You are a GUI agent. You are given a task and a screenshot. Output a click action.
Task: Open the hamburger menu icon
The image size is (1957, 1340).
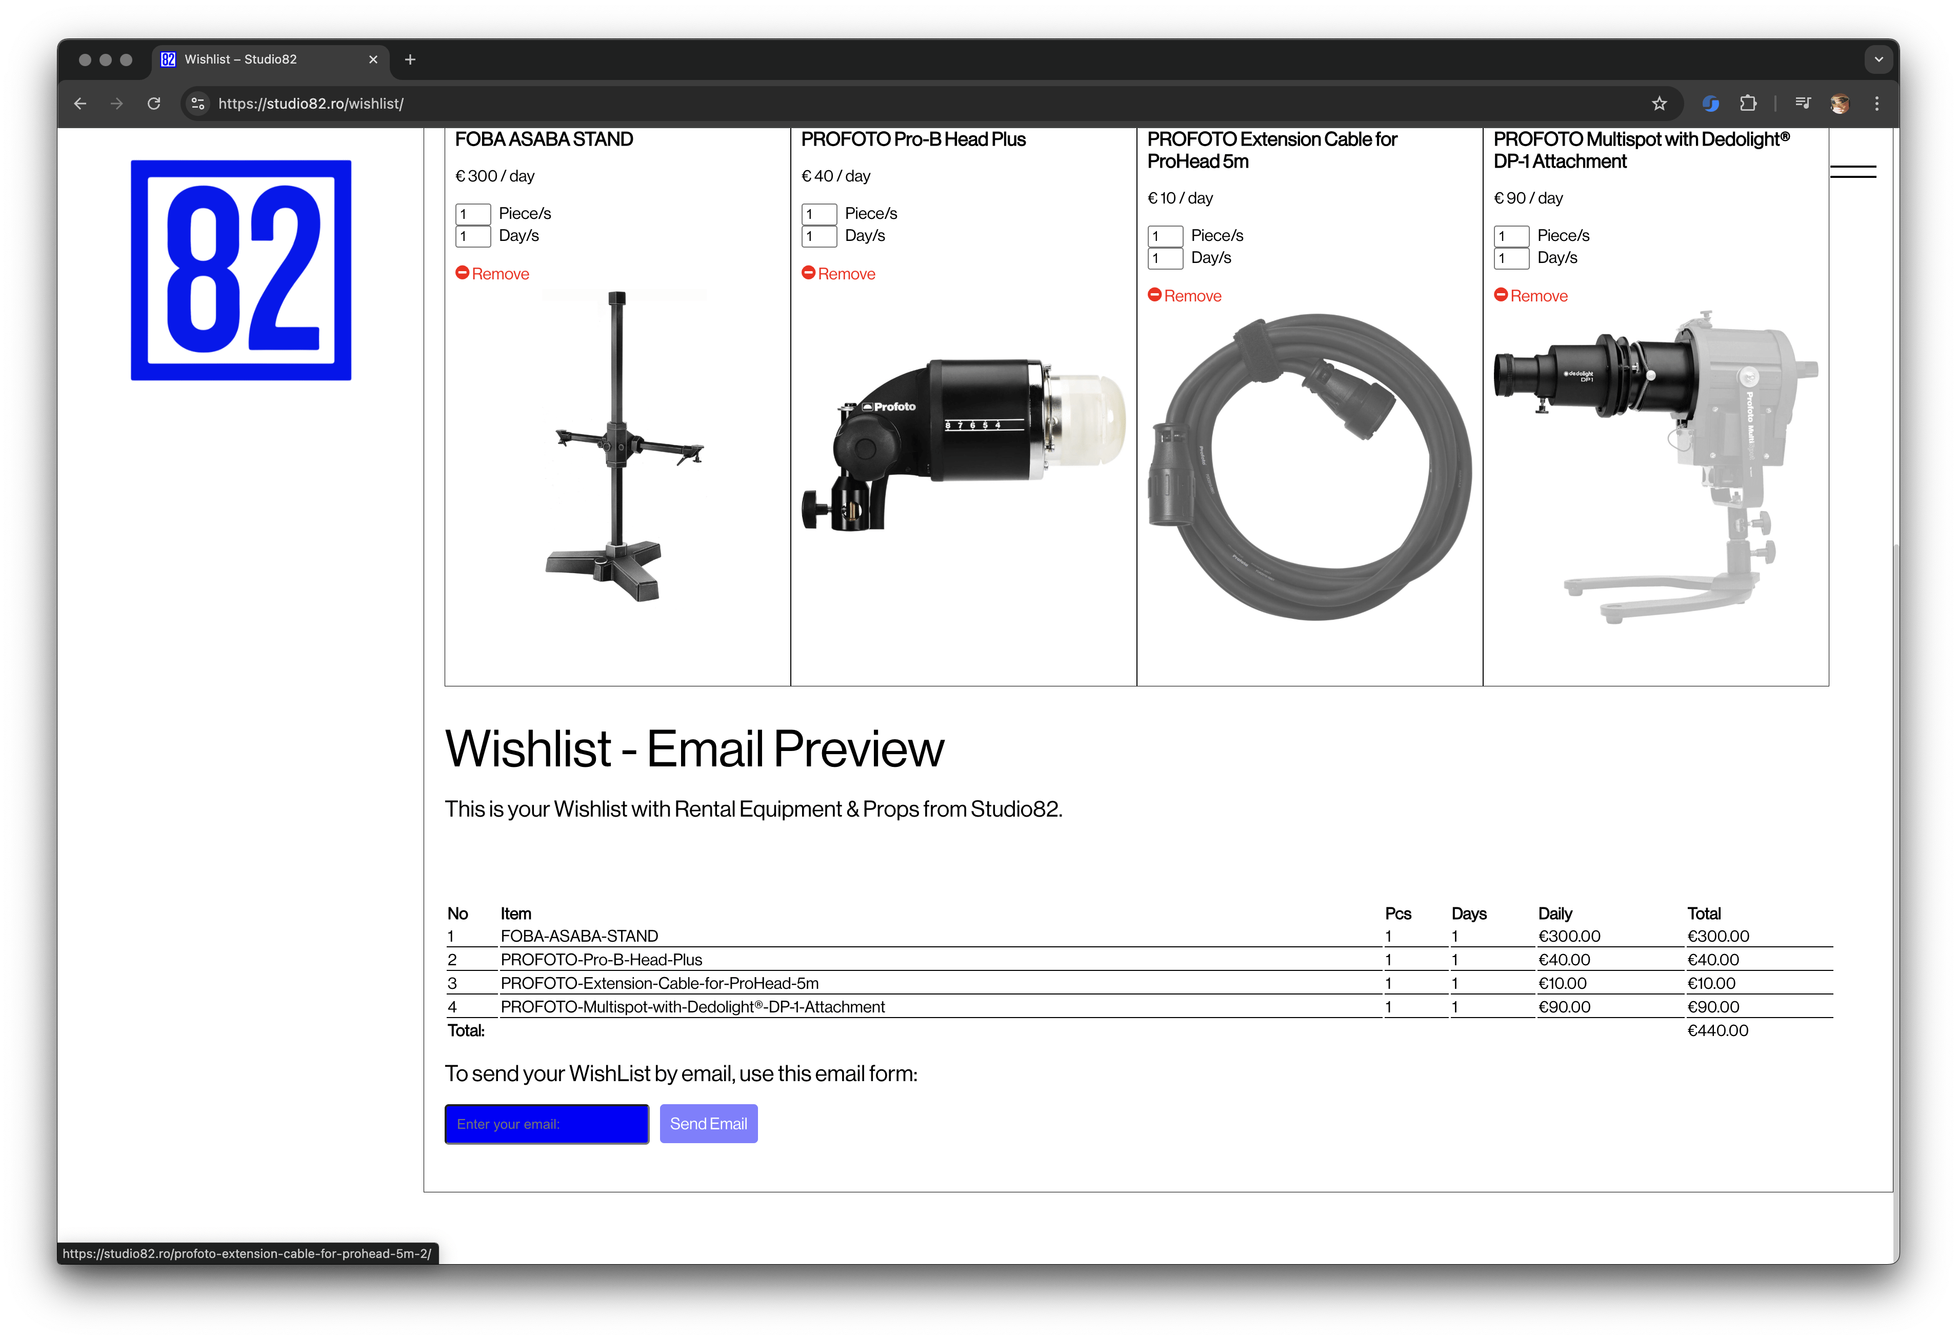(x=1852, y=172)
